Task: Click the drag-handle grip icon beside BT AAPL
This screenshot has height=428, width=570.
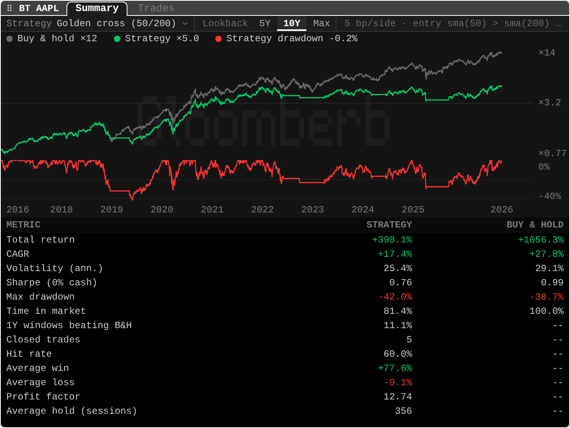Action: click(x=9, y=8)
